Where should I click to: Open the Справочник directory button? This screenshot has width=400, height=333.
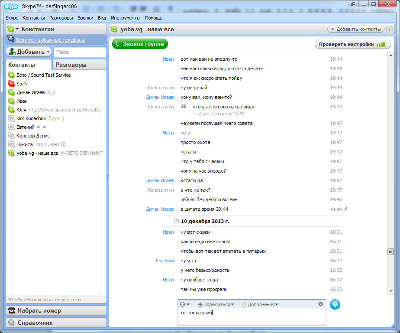(56, 323)
